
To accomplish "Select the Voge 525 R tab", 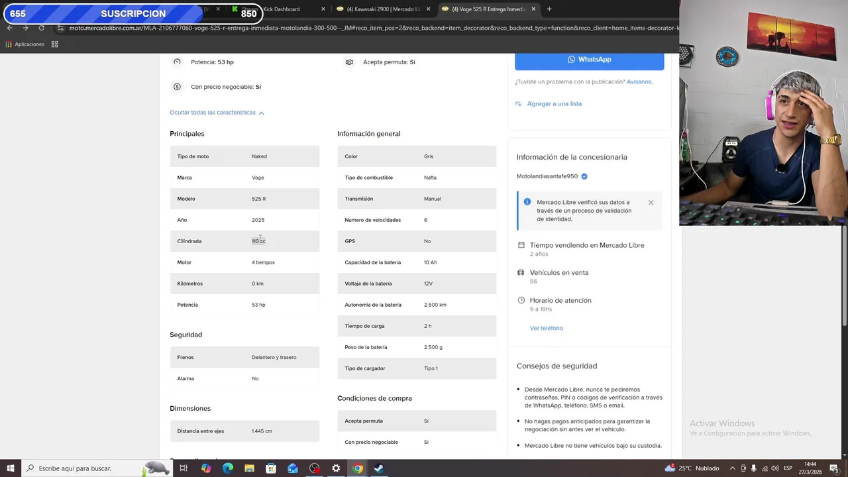I will point(488,9).
